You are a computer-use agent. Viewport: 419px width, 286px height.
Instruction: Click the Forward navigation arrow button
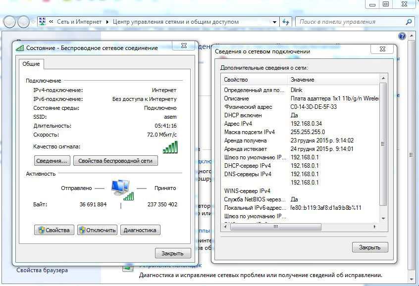pyautogui.click(x=23, y=22)
